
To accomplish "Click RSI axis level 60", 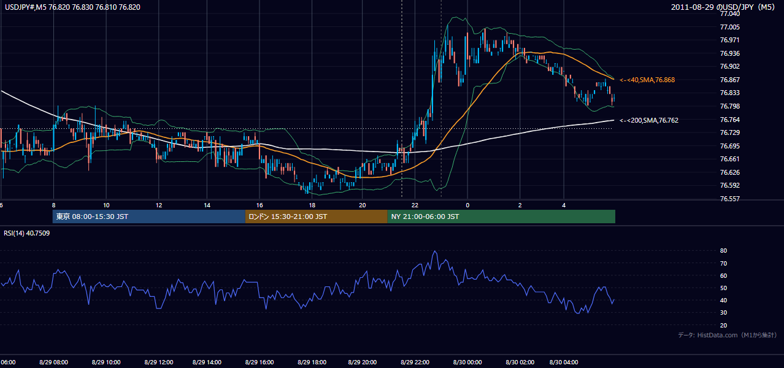I will tap(724, 275).
